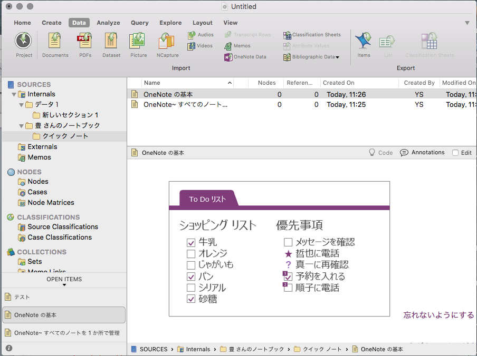Open Source Classifications folder
This screenshot has height=356, width=477.
coord(58,226)
